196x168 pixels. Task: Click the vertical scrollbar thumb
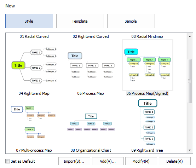coord(190,81)
